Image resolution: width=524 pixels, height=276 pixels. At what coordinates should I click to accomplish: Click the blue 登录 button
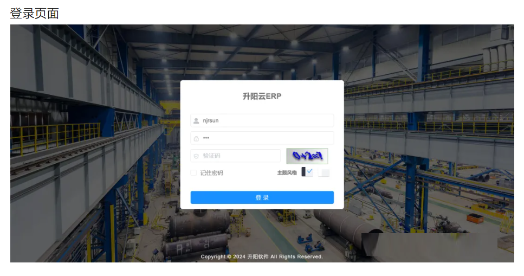pyautogui.click(x=262, y=197)
